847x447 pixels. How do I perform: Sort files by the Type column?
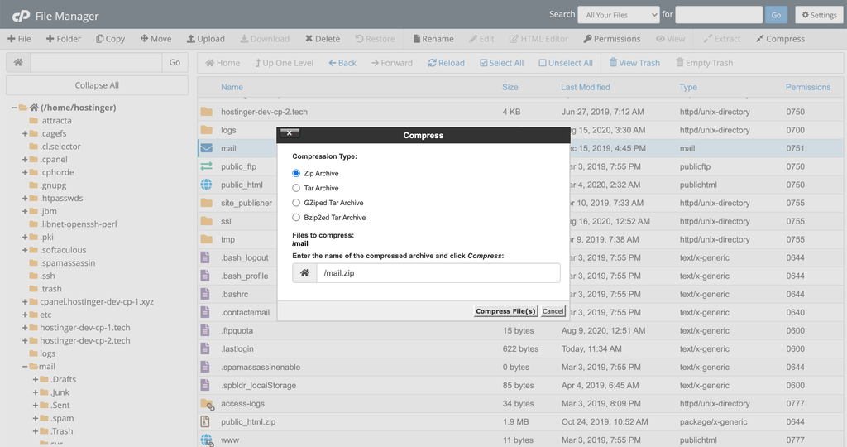688,87
